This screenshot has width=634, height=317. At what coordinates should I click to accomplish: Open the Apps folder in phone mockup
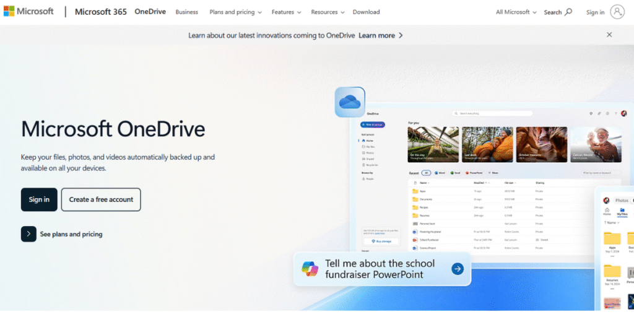click(612, 241)
